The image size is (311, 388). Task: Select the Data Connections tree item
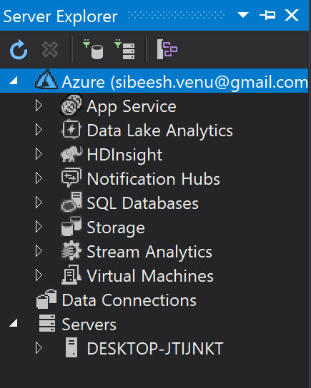click(129, 300)
